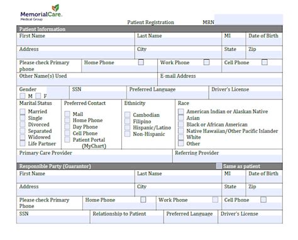Click the guarantor Last Name field
Viewport: 298px width, 240px height.
(179, 179)
